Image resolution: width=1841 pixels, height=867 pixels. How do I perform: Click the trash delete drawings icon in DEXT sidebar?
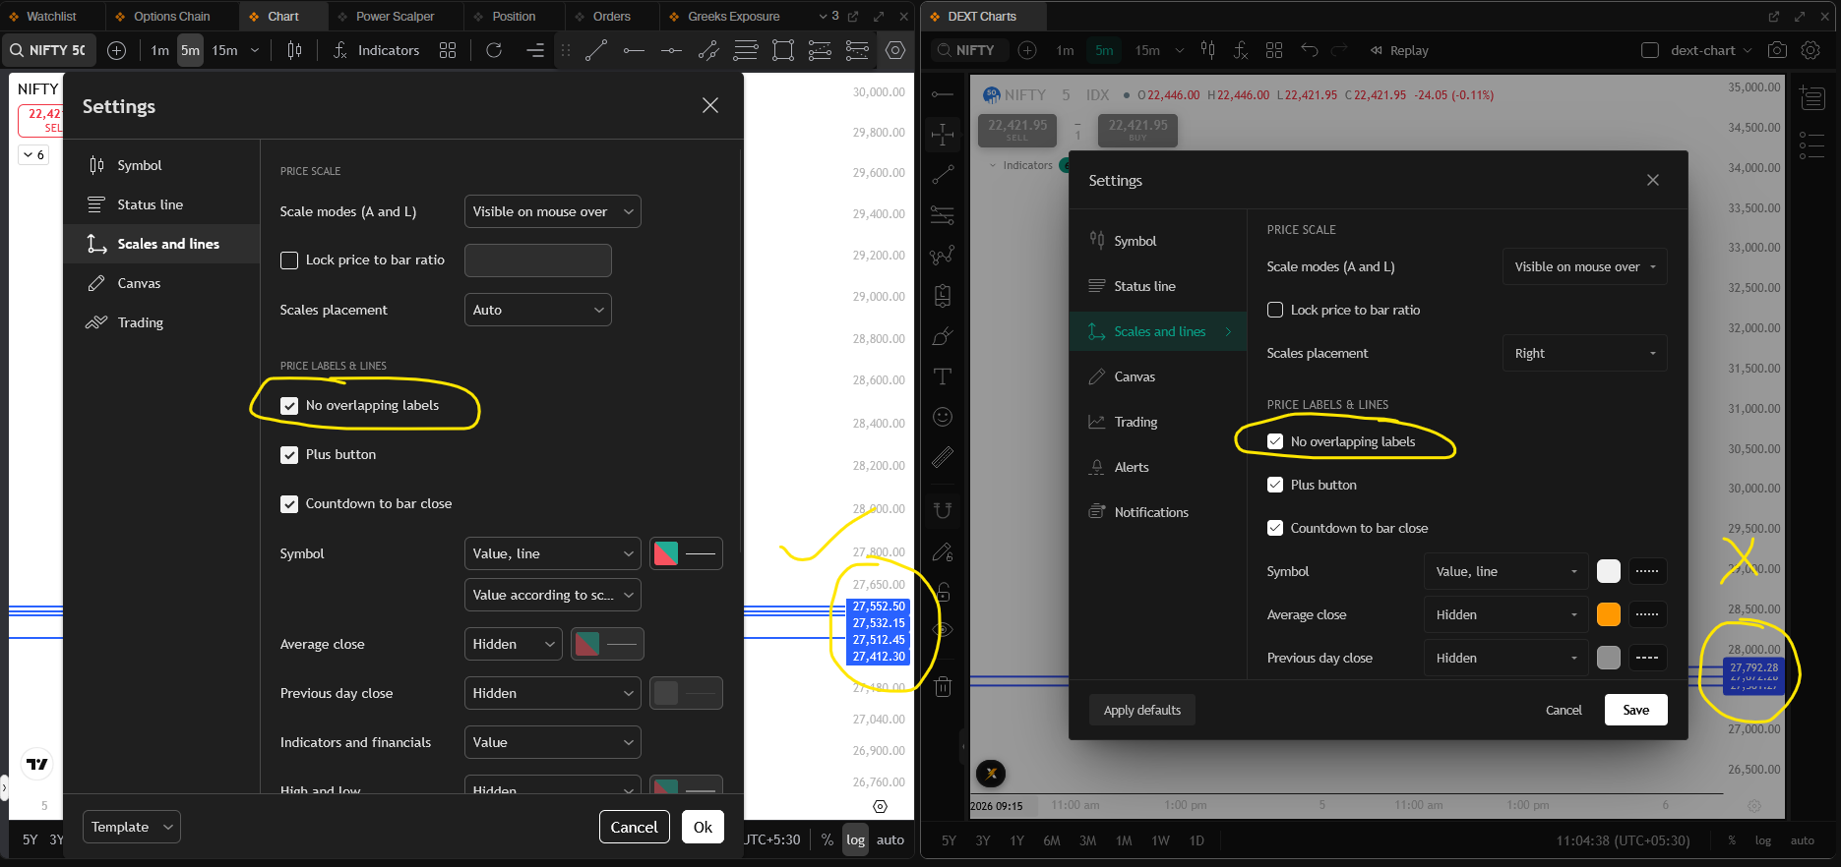[943, 686]
